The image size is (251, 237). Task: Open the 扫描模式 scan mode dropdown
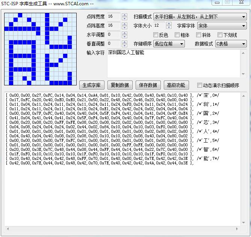point(200,17)
